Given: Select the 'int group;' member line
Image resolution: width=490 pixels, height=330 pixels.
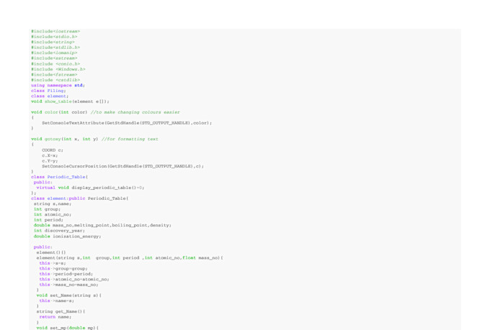Looking at the screenshot, I should [47, 209].
